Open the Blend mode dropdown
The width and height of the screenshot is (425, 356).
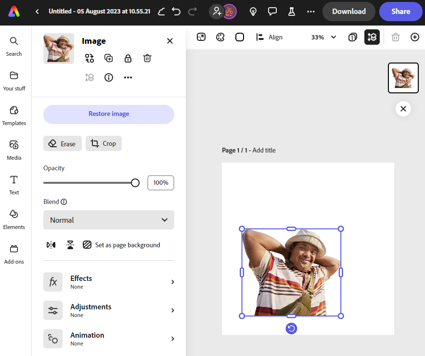point(108,220)
